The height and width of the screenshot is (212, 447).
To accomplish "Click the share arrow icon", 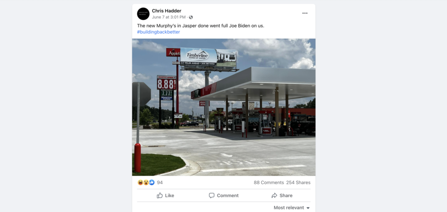I will point(274,196).
